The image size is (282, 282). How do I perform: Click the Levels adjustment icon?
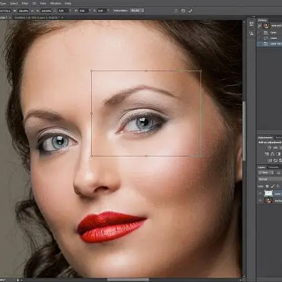(x=276, y=147)
